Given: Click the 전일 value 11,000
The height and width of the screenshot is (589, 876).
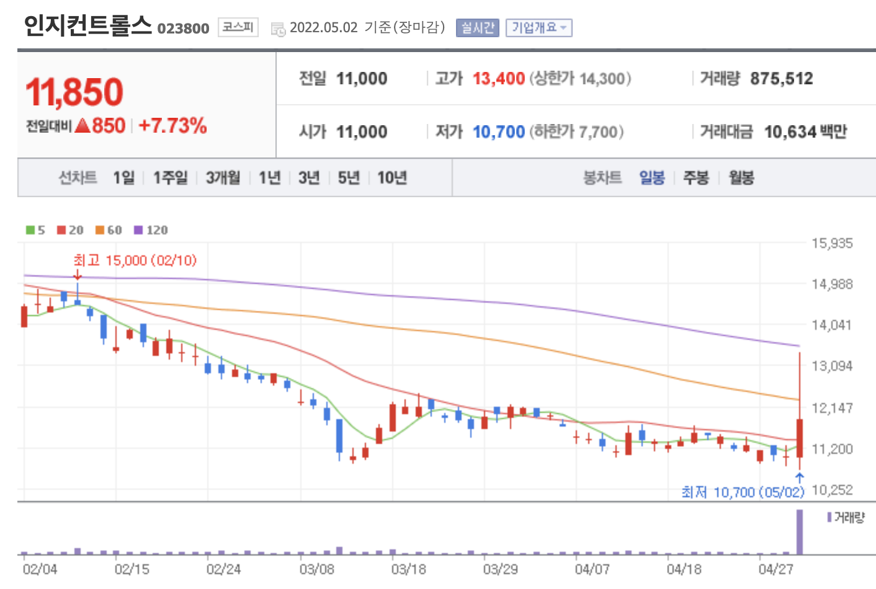Looking at the screenshot, I should [362, 79].
